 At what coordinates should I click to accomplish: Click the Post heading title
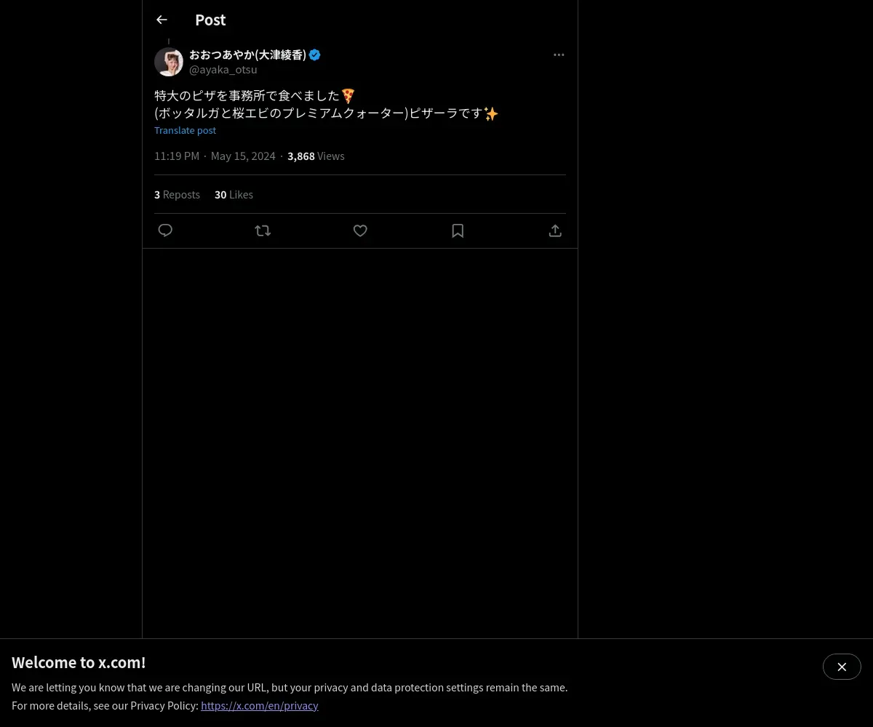tap(210, 20)
